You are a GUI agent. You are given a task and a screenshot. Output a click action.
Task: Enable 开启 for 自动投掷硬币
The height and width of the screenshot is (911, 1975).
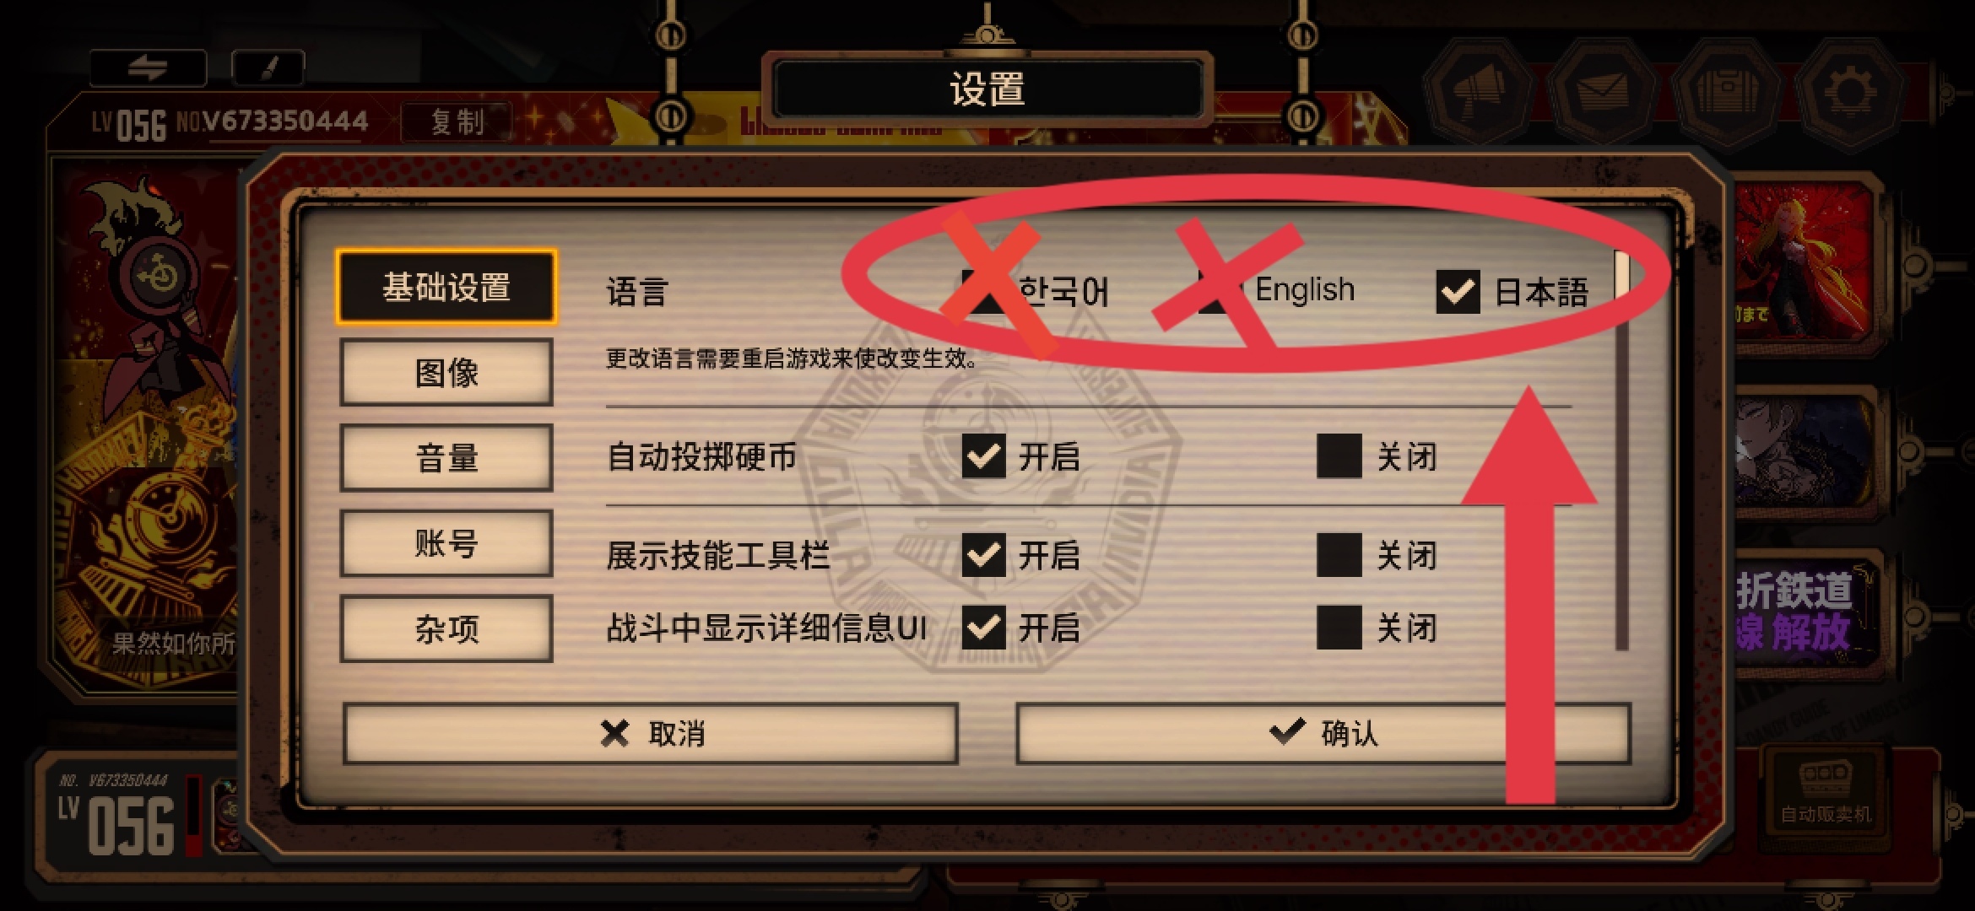coord(984,457)
